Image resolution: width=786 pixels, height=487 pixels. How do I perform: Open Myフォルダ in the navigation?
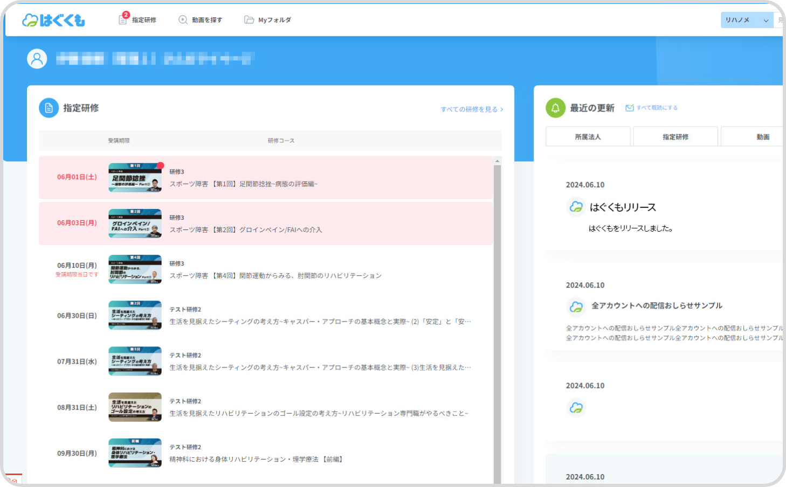coord(274,20)
